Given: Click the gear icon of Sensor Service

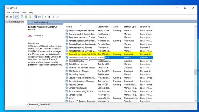Looking at the screenshot, I should (67, 95).
